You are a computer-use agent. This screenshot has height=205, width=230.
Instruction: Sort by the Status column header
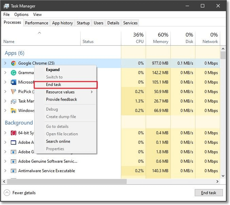click(101, 38)
